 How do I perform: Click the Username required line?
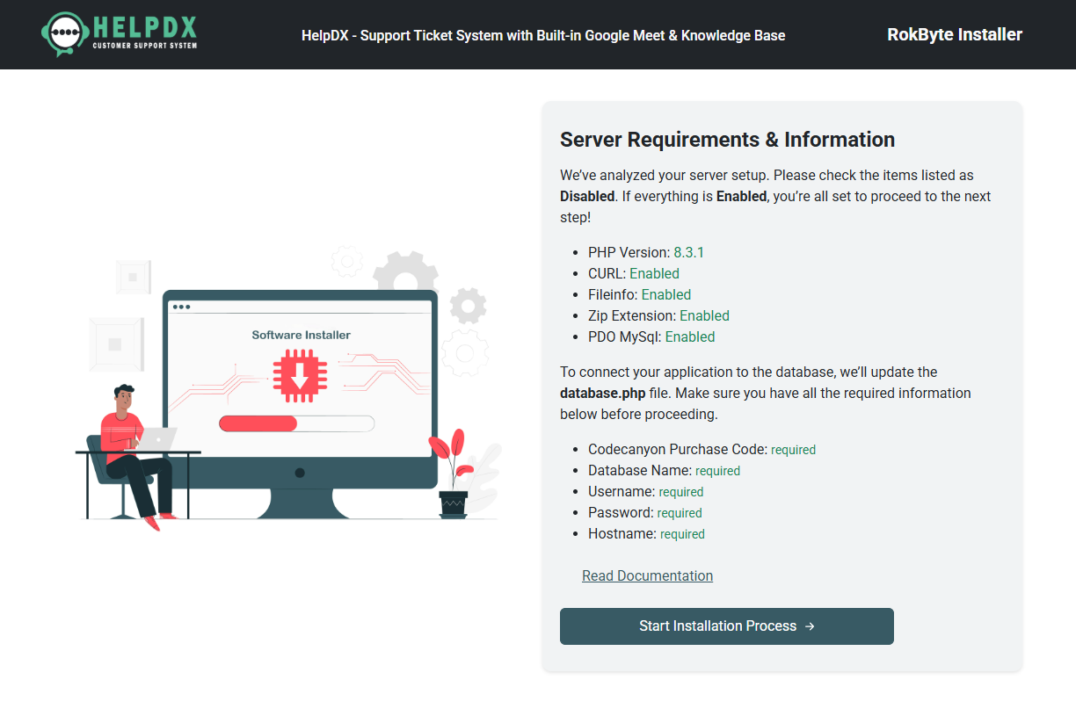click(645, 491)
